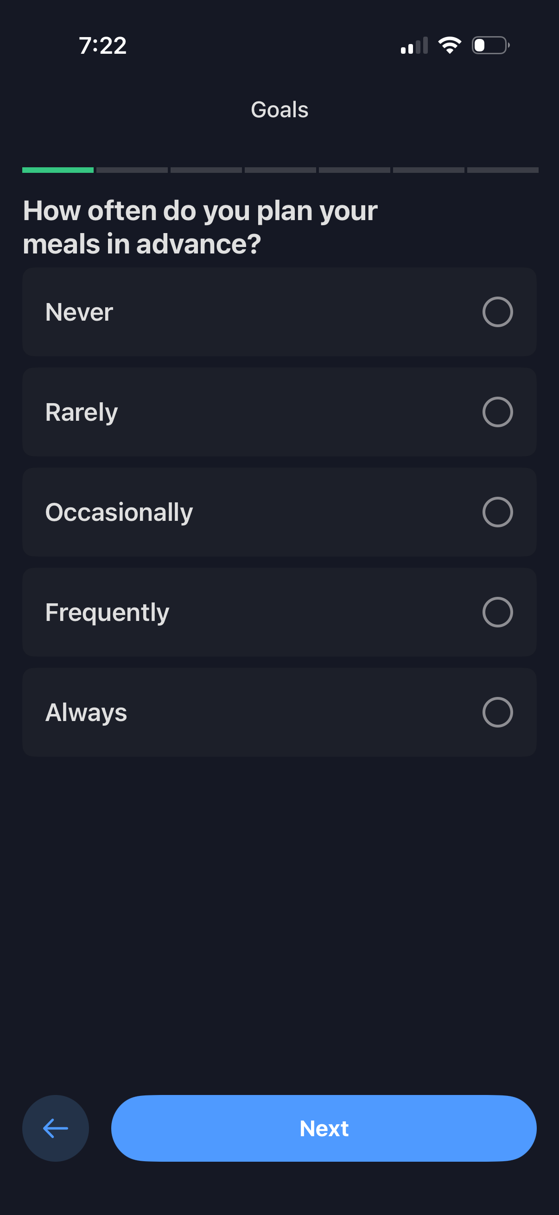
Task: Choose the Never option label
Action: click(79, 312)
